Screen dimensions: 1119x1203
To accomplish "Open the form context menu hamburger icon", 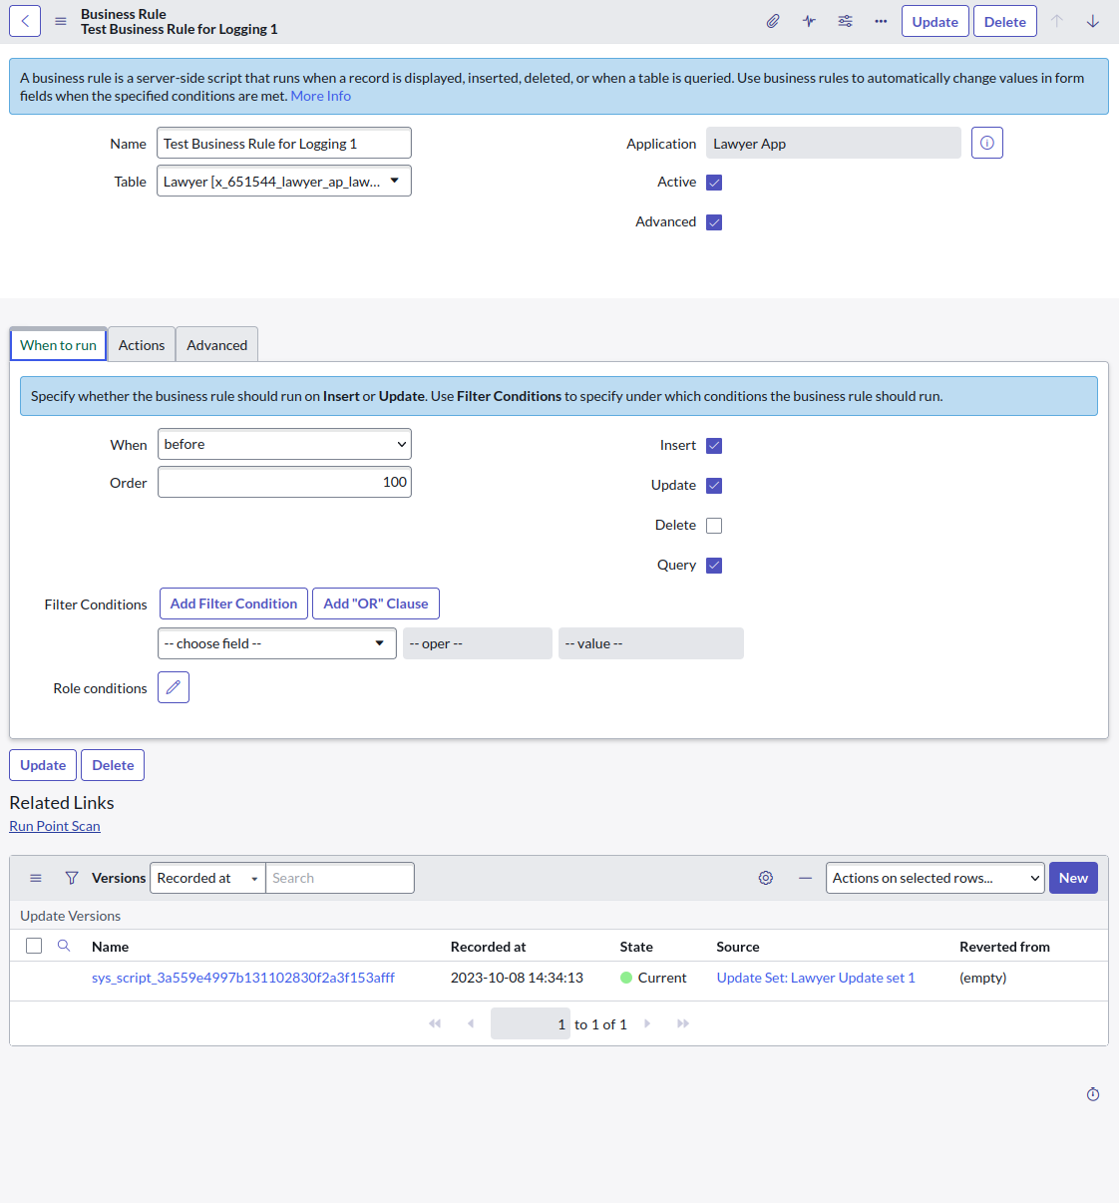I will click(x=61, y=21).
